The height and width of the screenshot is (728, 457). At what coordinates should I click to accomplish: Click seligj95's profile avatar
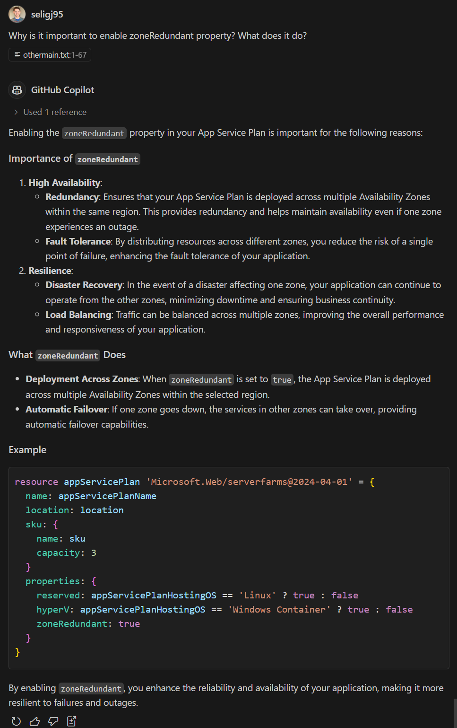point(17,14)
